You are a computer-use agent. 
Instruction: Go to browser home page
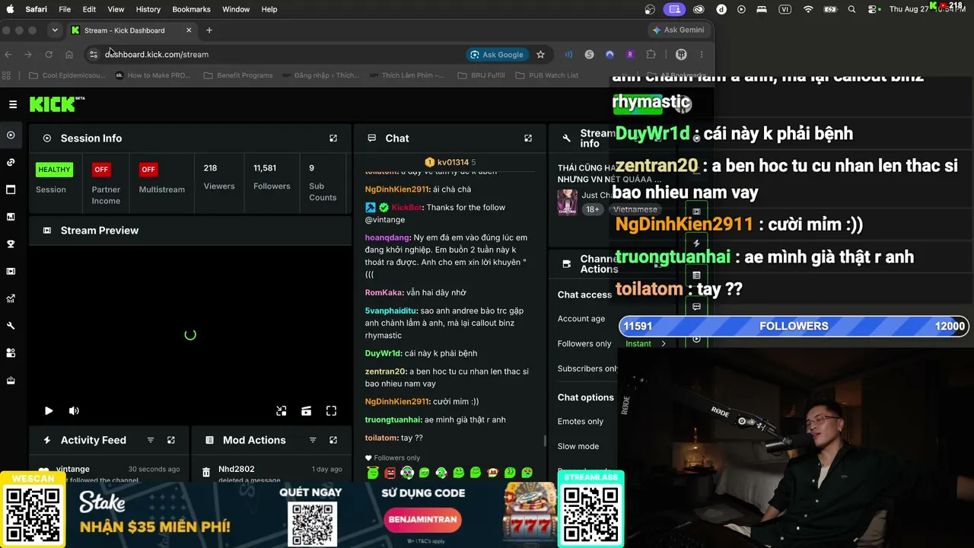click(x=69, y=55)
